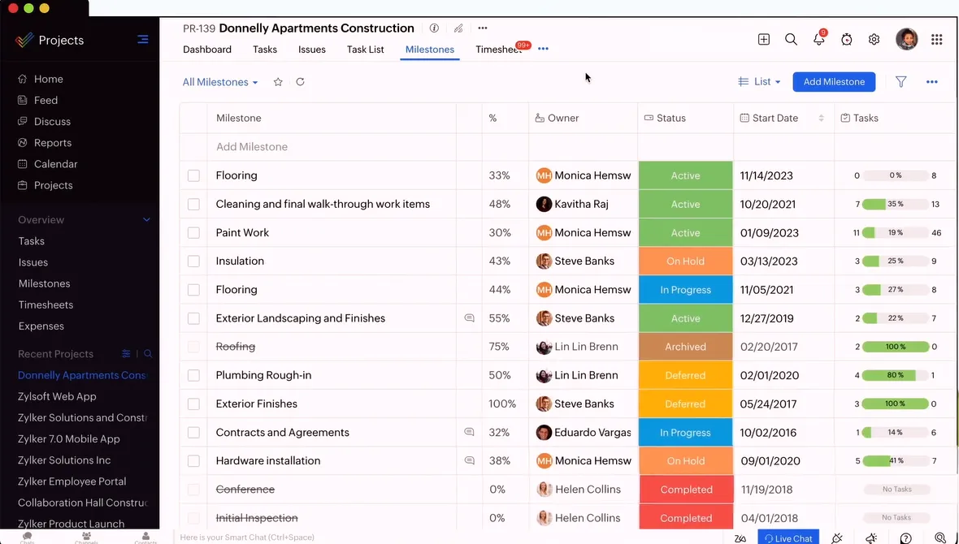
Task: Click the filter funnel icon
Action: [x=901, y=82]
